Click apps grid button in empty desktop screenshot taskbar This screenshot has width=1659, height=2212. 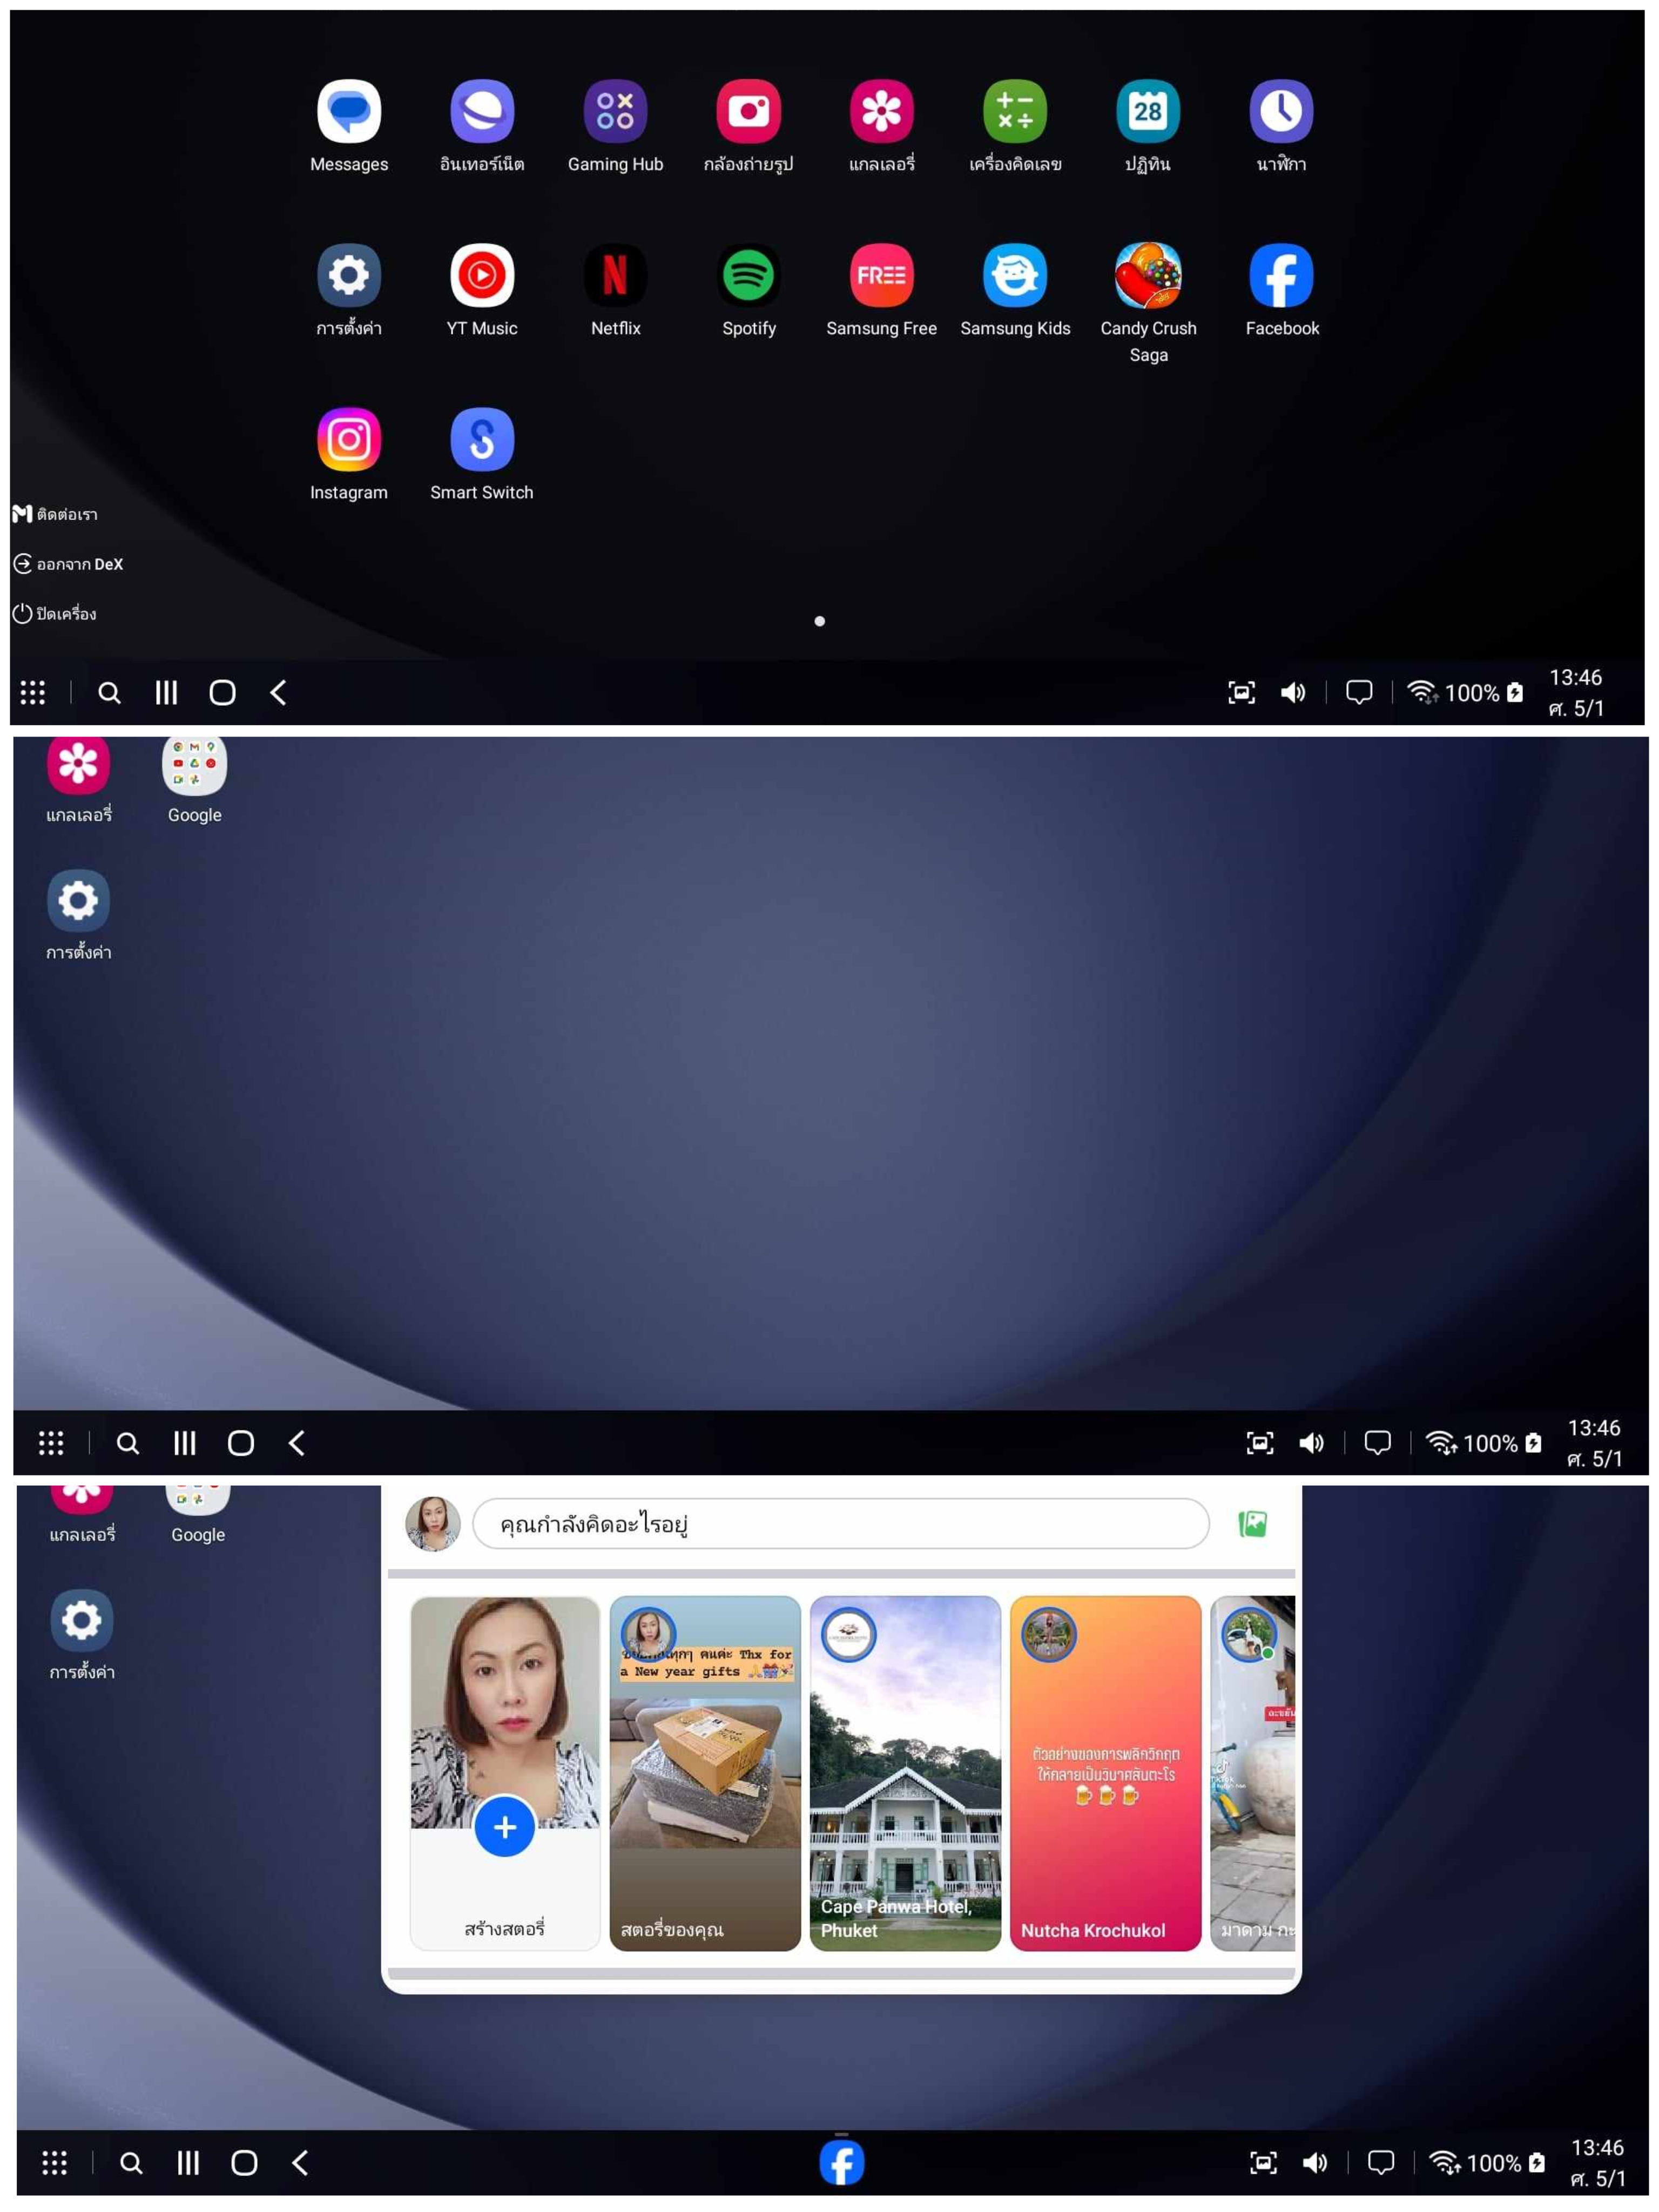click(51, 1443)
